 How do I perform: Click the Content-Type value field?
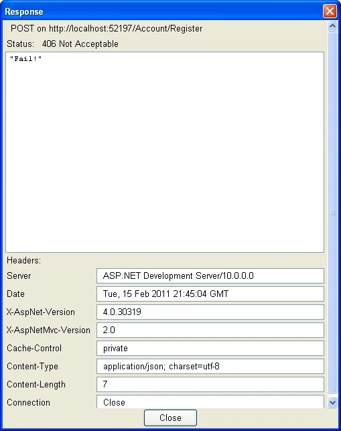pos(210,366)
